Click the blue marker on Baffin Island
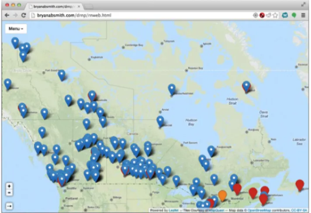The image size is (311, 213). [x=246, y=86]
